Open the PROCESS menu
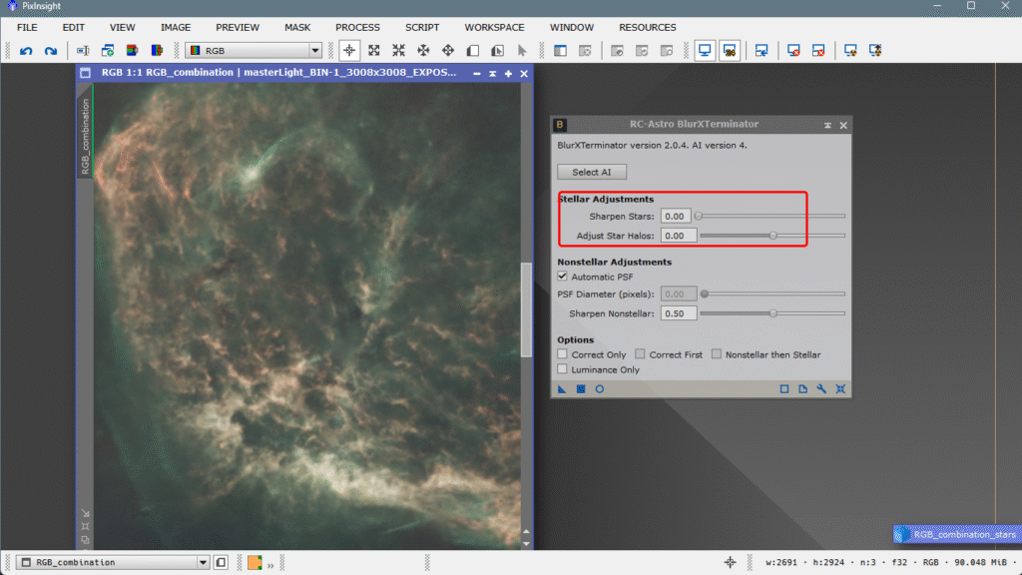Screen dimensions: 1022x575 click(x=358, y=27)
